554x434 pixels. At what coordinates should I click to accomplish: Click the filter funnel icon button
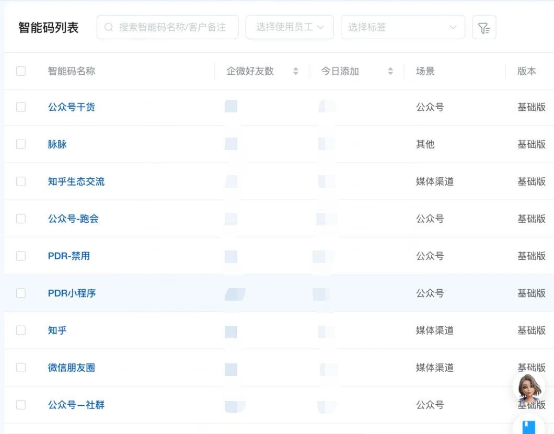click(484, 27)
